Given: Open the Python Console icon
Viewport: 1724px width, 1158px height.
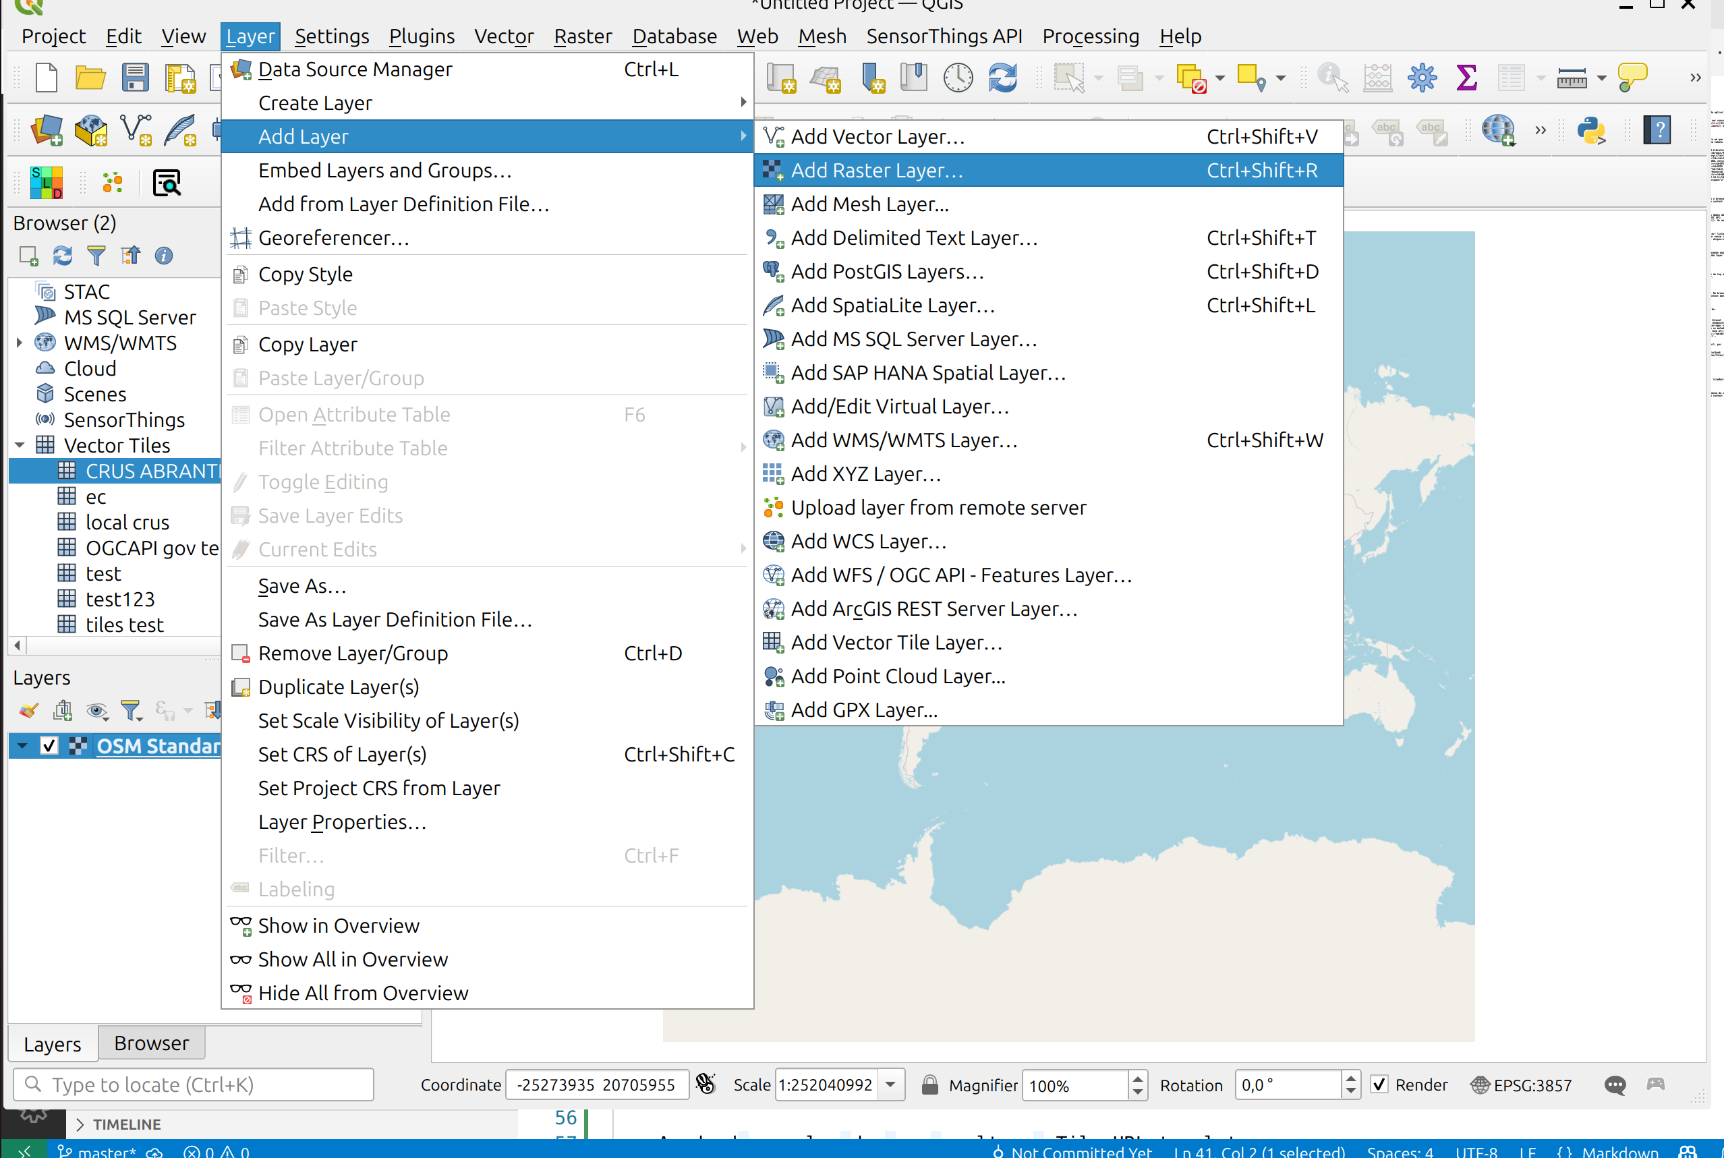Looking at the screenshot, I should pos(1591,131).
